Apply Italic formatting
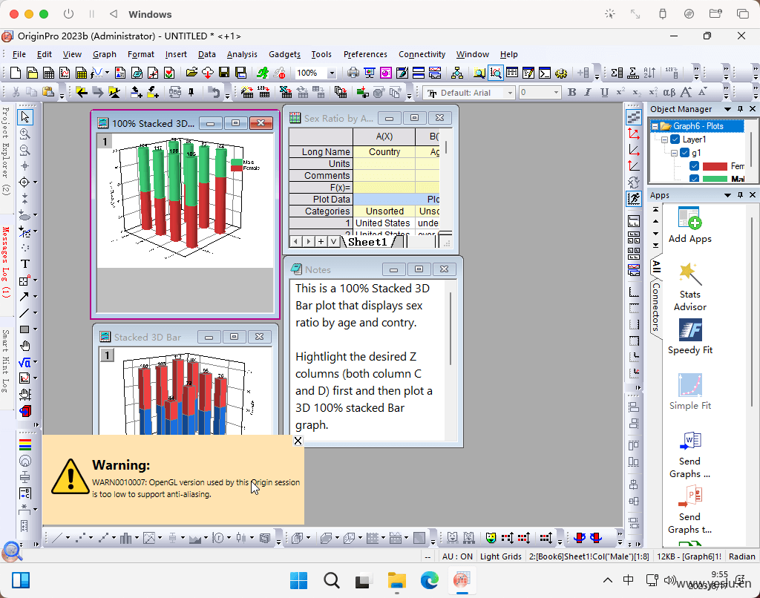This screenshot has height=598, width=760. click(x=588, y=92)
